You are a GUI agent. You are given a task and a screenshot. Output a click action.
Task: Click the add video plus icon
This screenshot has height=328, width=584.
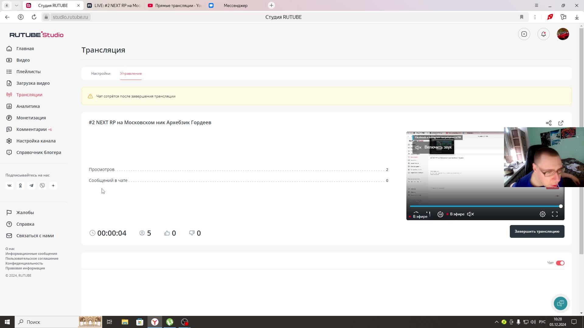524,34
